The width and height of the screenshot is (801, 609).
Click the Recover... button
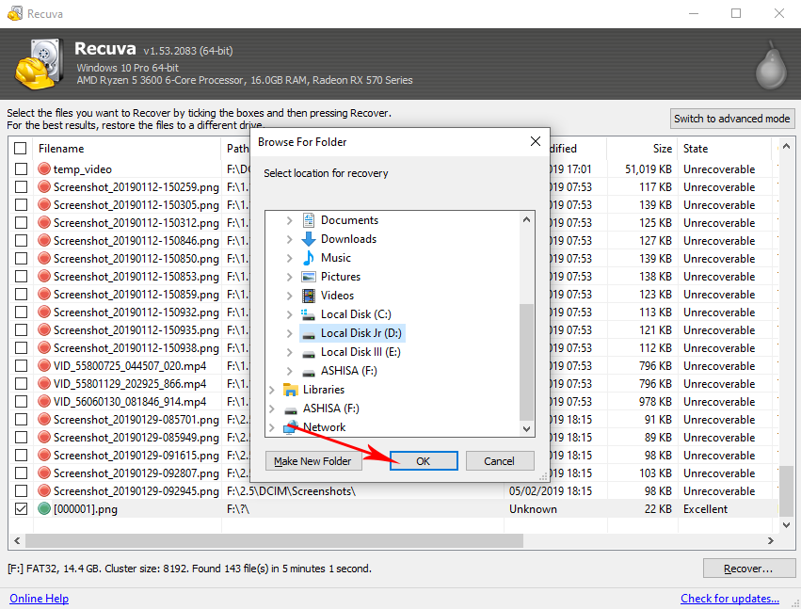pos(748,569)
